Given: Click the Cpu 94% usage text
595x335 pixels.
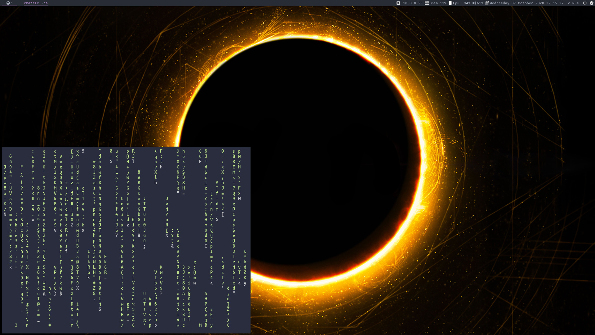Looking at the screenshot, I should coord(462,3).
